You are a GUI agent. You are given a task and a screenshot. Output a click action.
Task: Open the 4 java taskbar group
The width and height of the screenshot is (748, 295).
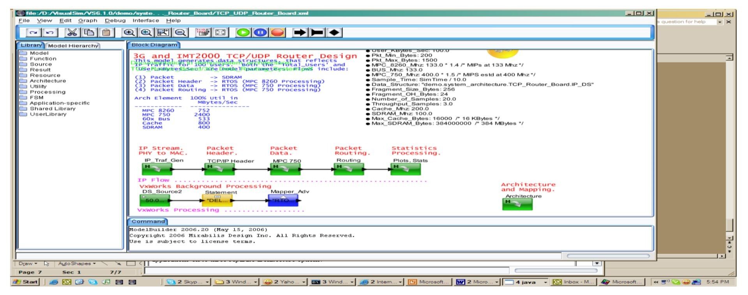pyautogui.click(x=526, y=282)
